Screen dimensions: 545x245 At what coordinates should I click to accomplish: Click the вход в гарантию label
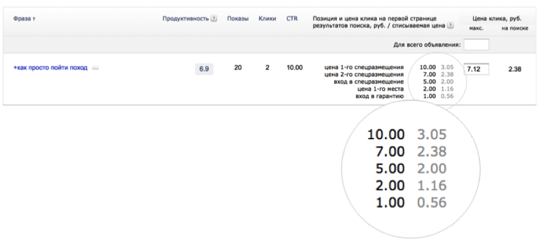pyautogui.click(x=379, y=96)
